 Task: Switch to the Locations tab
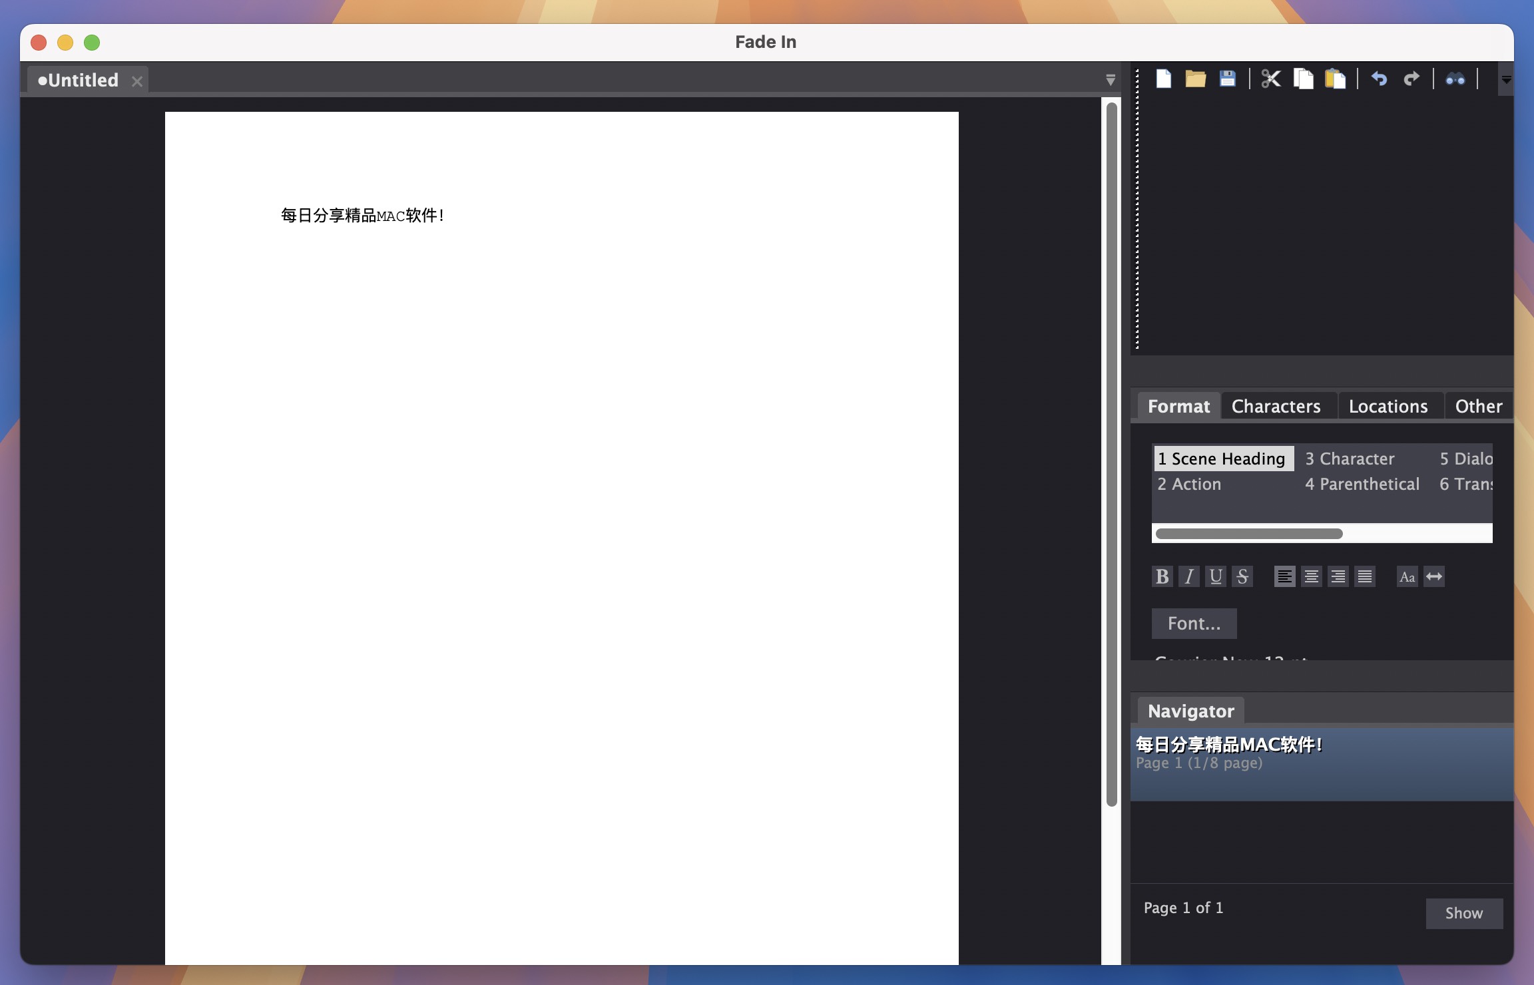(x=1389, y=405)
